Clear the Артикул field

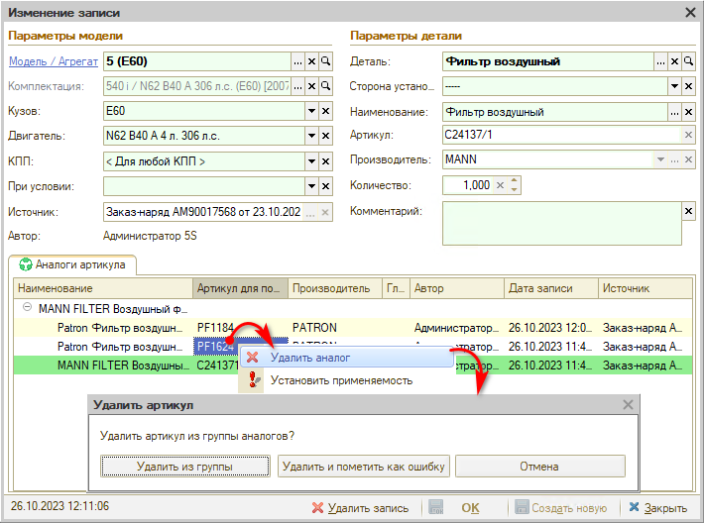coord(688,135)
